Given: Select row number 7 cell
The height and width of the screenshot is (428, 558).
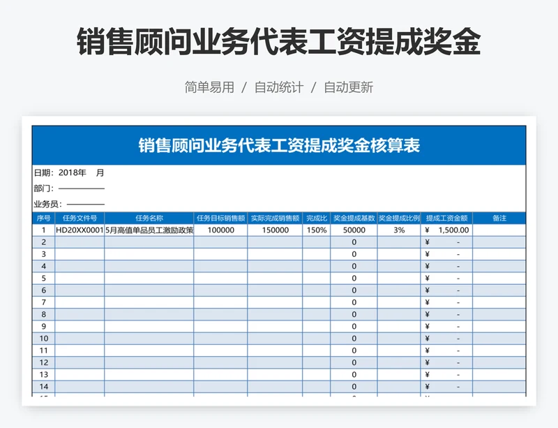Looking at the screenshot, I should [44, 302].
